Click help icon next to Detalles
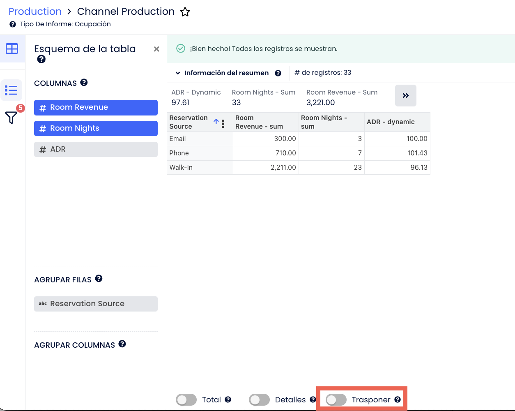 (313, 399)
